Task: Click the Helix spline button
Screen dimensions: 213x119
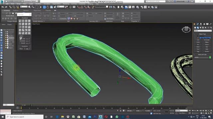Action: pyautogui.click(x=207, y=49)
